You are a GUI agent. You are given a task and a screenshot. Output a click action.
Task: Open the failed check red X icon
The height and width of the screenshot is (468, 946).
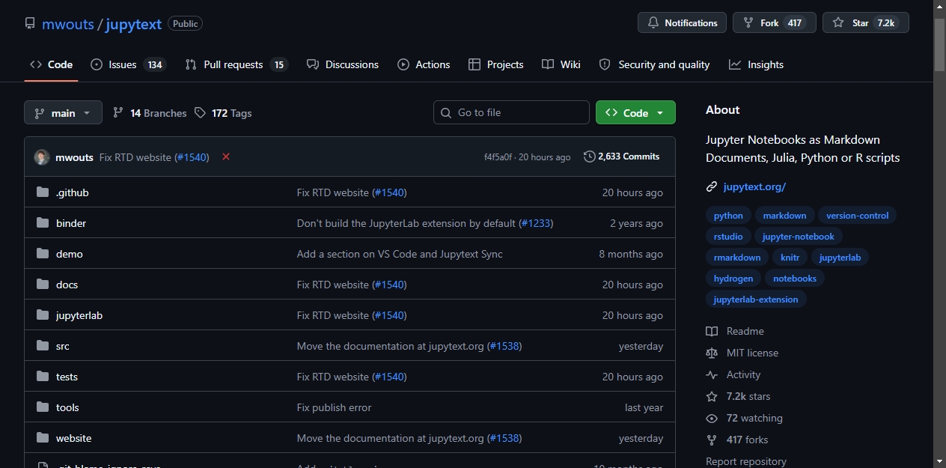tap(226, 156)
